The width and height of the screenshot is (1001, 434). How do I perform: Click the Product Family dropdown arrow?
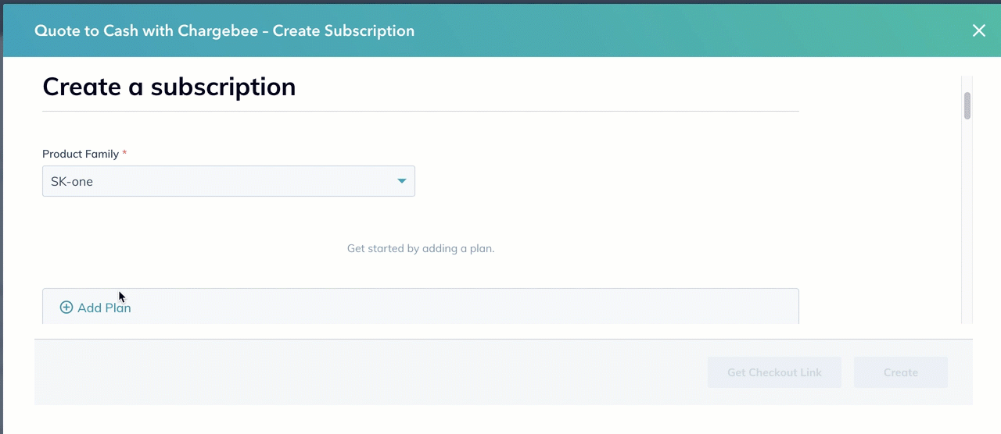401,181
